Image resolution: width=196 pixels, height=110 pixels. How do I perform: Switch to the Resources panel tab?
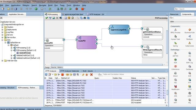point(174,14)
